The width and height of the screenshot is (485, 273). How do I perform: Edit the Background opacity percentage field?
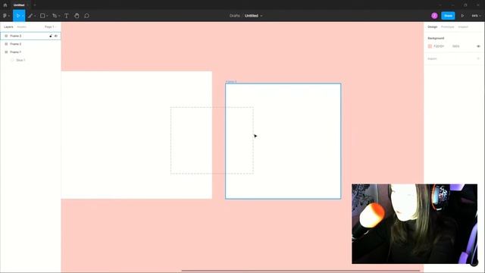455,46
